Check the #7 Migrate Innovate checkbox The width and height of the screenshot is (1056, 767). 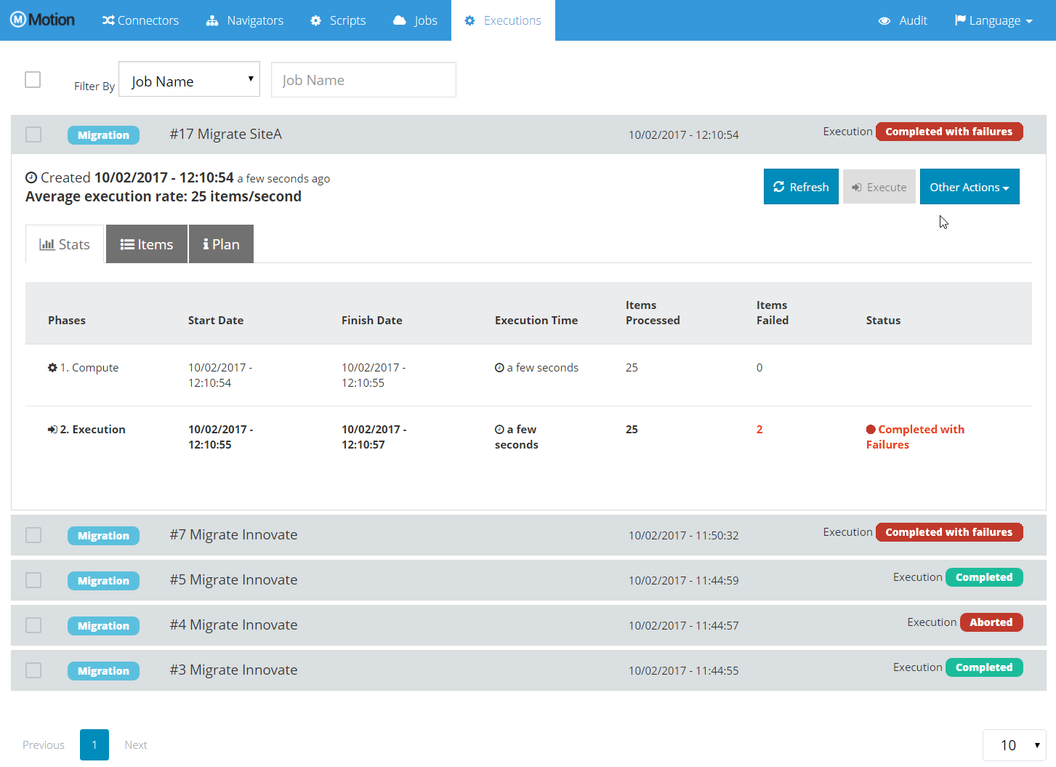pos(33,535)
